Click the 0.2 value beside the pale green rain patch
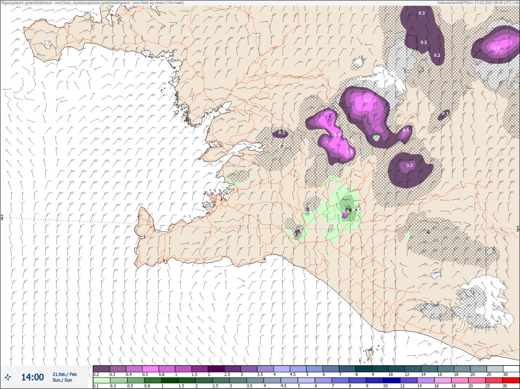Image resolution: width=520 pixels, height=389 pixels. [297, 234]
